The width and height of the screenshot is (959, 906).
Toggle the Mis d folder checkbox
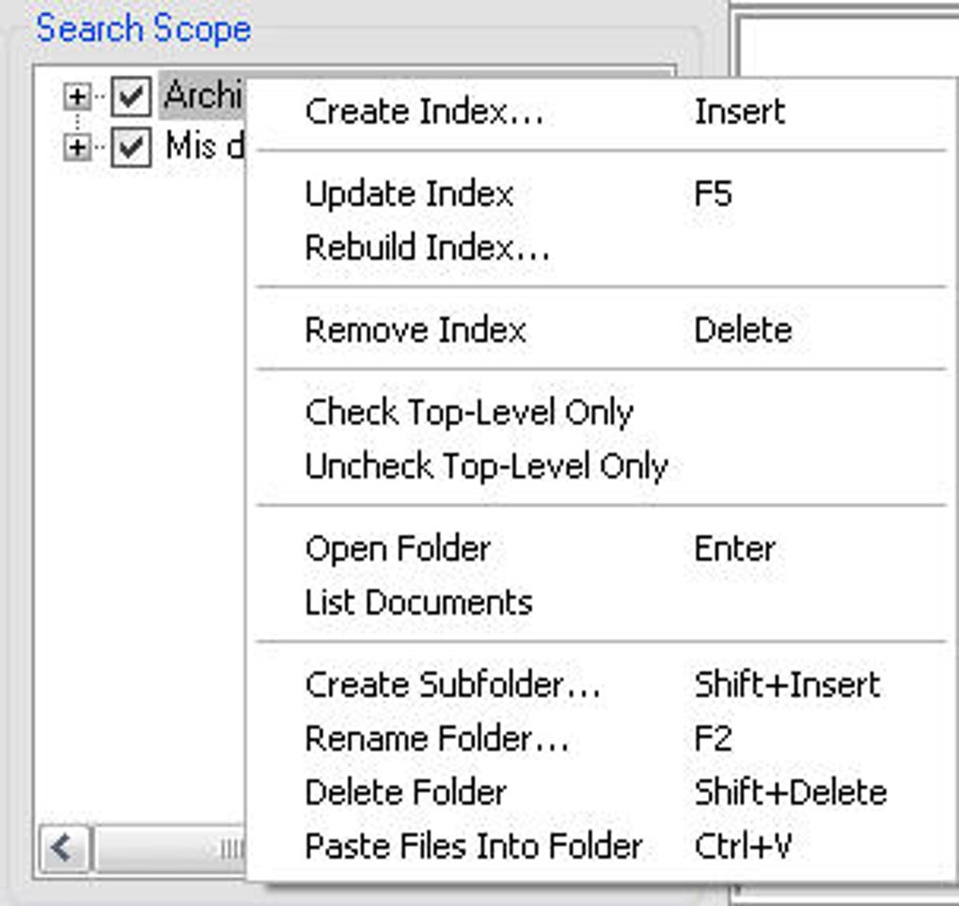[131, 148]
